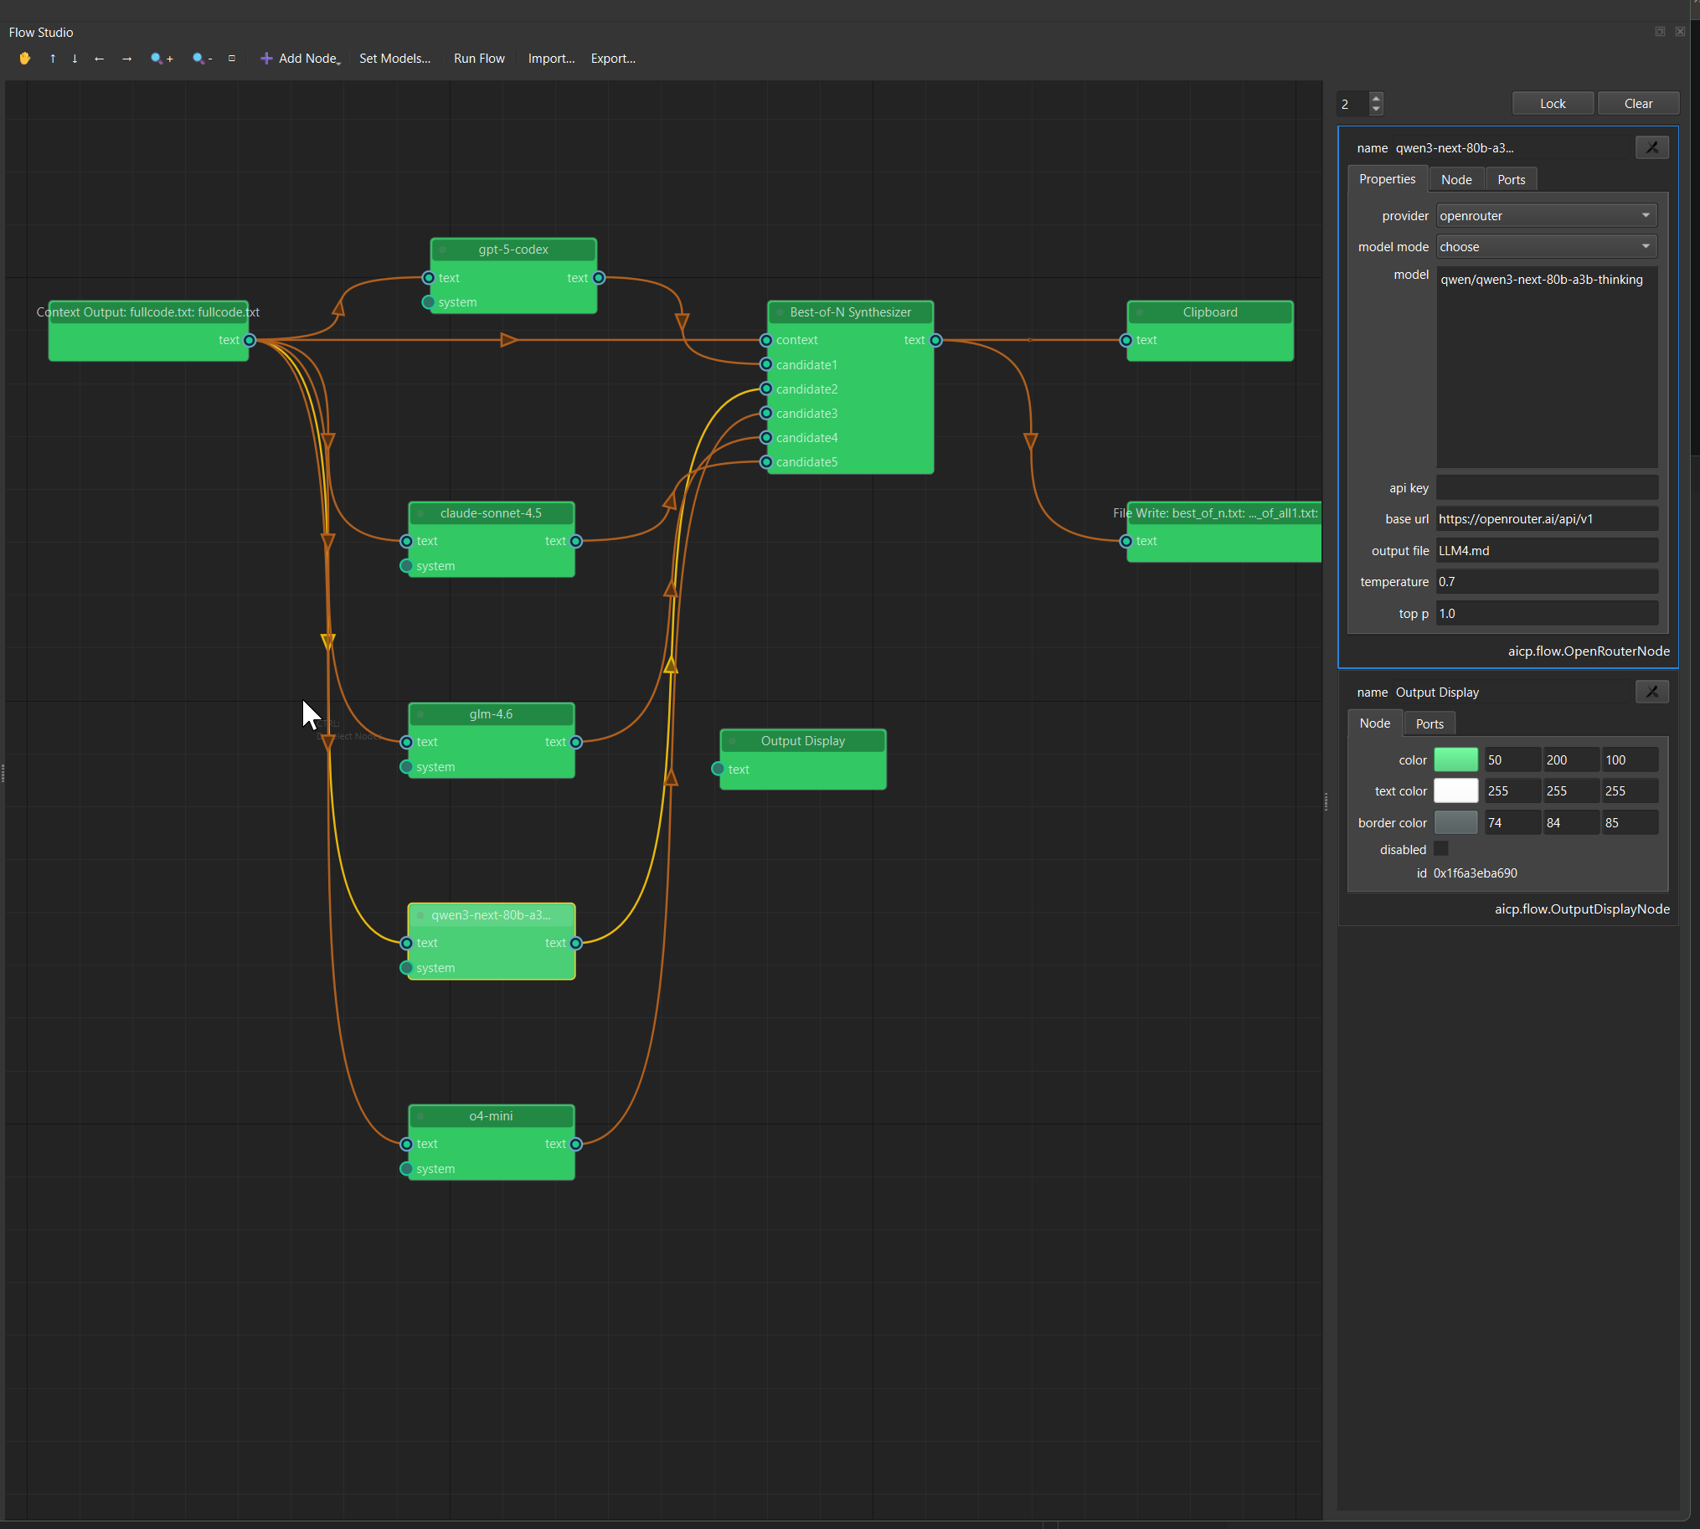
Task: Unpin the qwen3-next-80b-a3 properties panel
Action: pos(1651,148)
